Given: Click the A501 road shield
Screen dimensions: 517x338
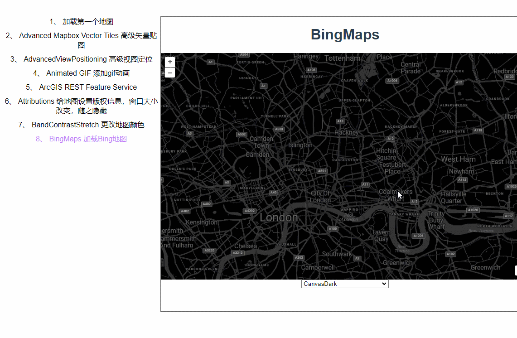Looking at the screenshot, I should pos(322,171).
